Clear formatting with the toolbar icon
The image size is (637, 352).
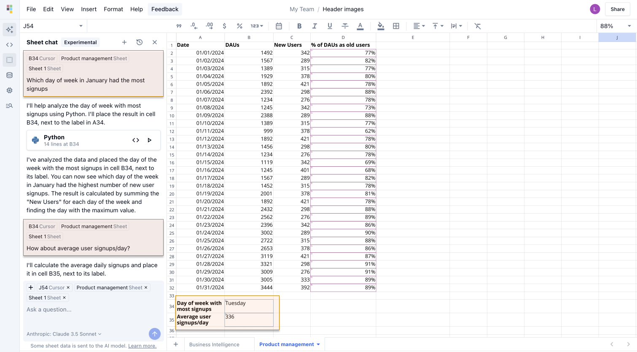tap(477, 26)
